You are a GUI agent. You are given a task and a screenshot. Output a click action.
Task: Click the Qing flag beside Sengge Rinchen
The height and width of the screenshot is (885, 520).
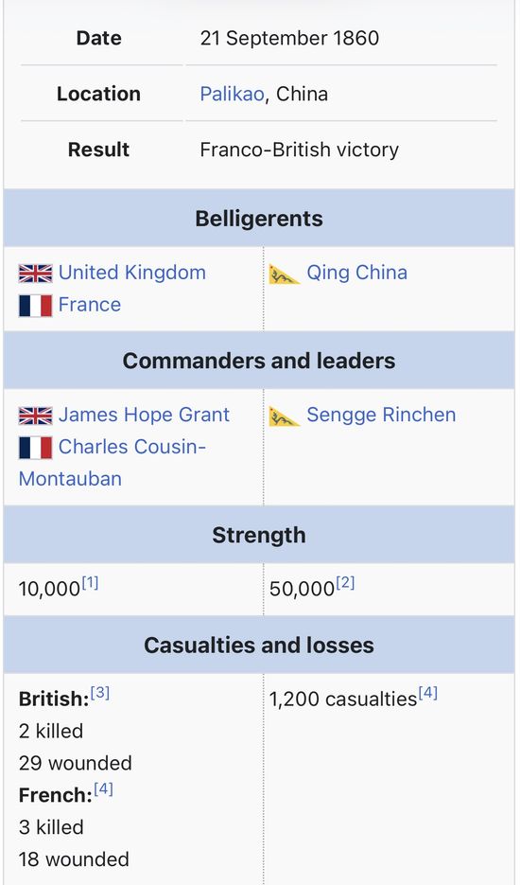pos(285,416)
